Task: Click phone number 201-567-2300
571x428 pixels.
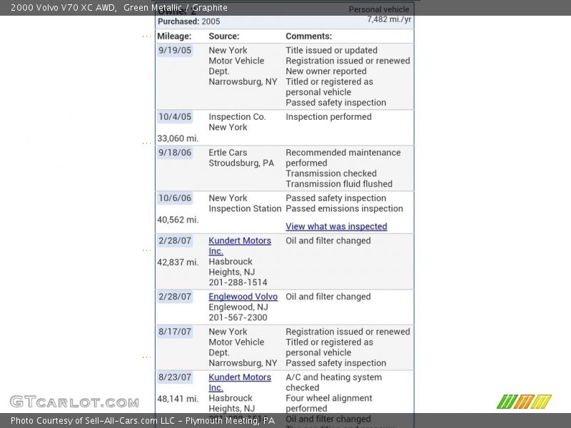Action: tap(238, 317)
